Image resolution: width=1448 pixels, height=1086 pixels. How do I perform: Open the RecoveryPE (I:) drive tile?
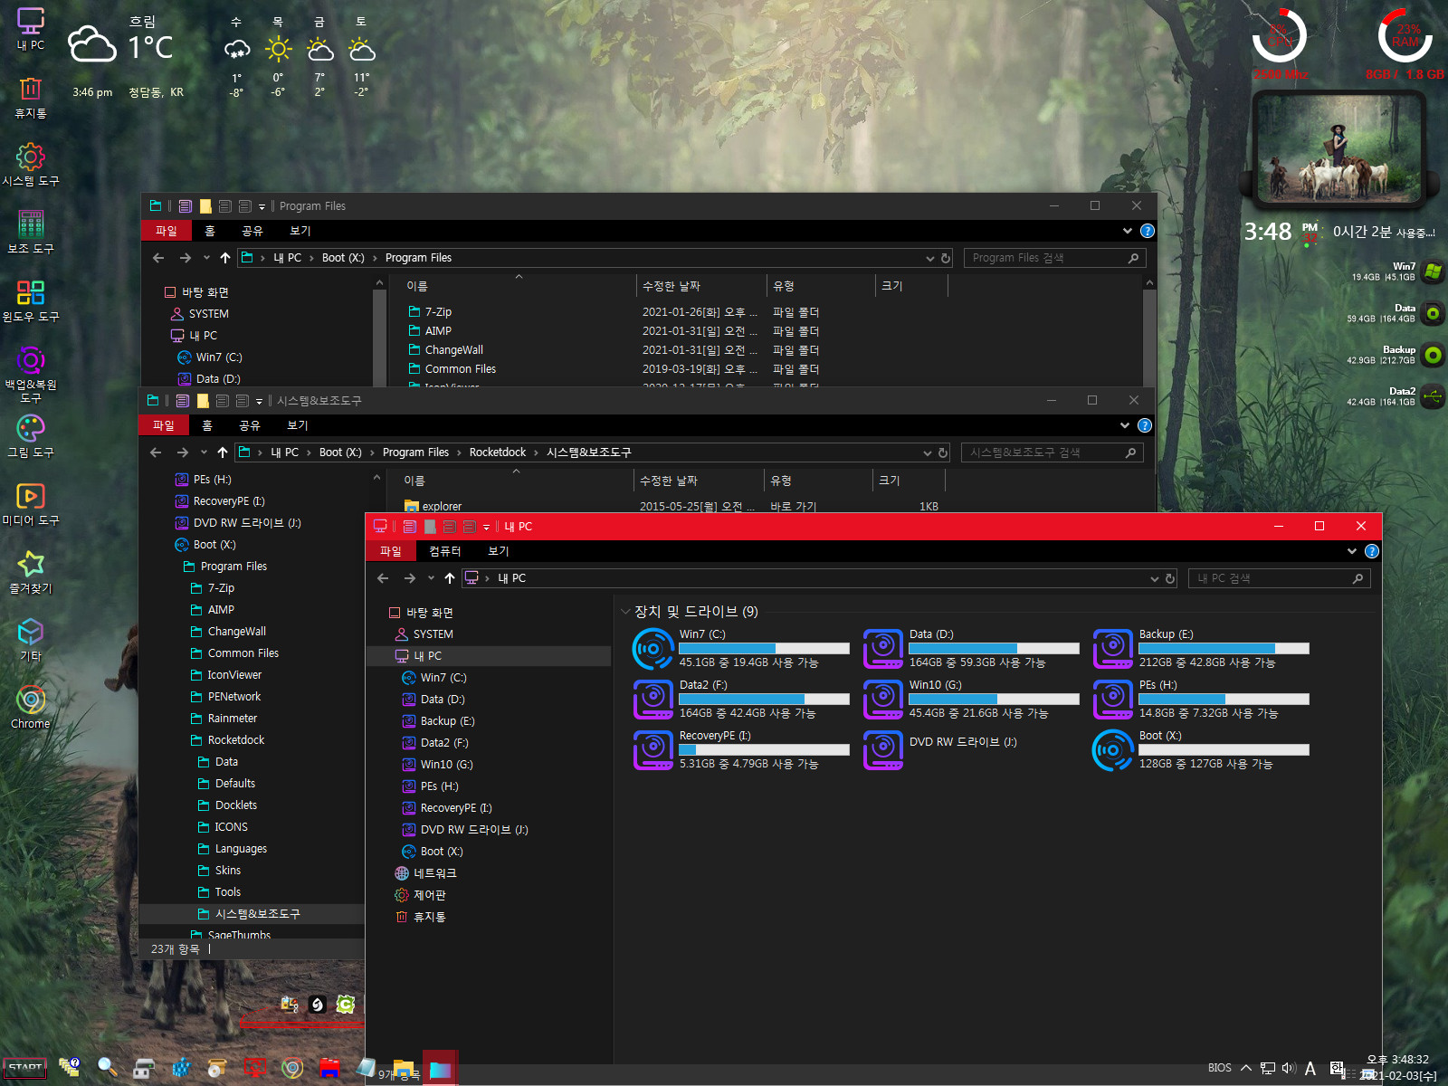point(742,750)
